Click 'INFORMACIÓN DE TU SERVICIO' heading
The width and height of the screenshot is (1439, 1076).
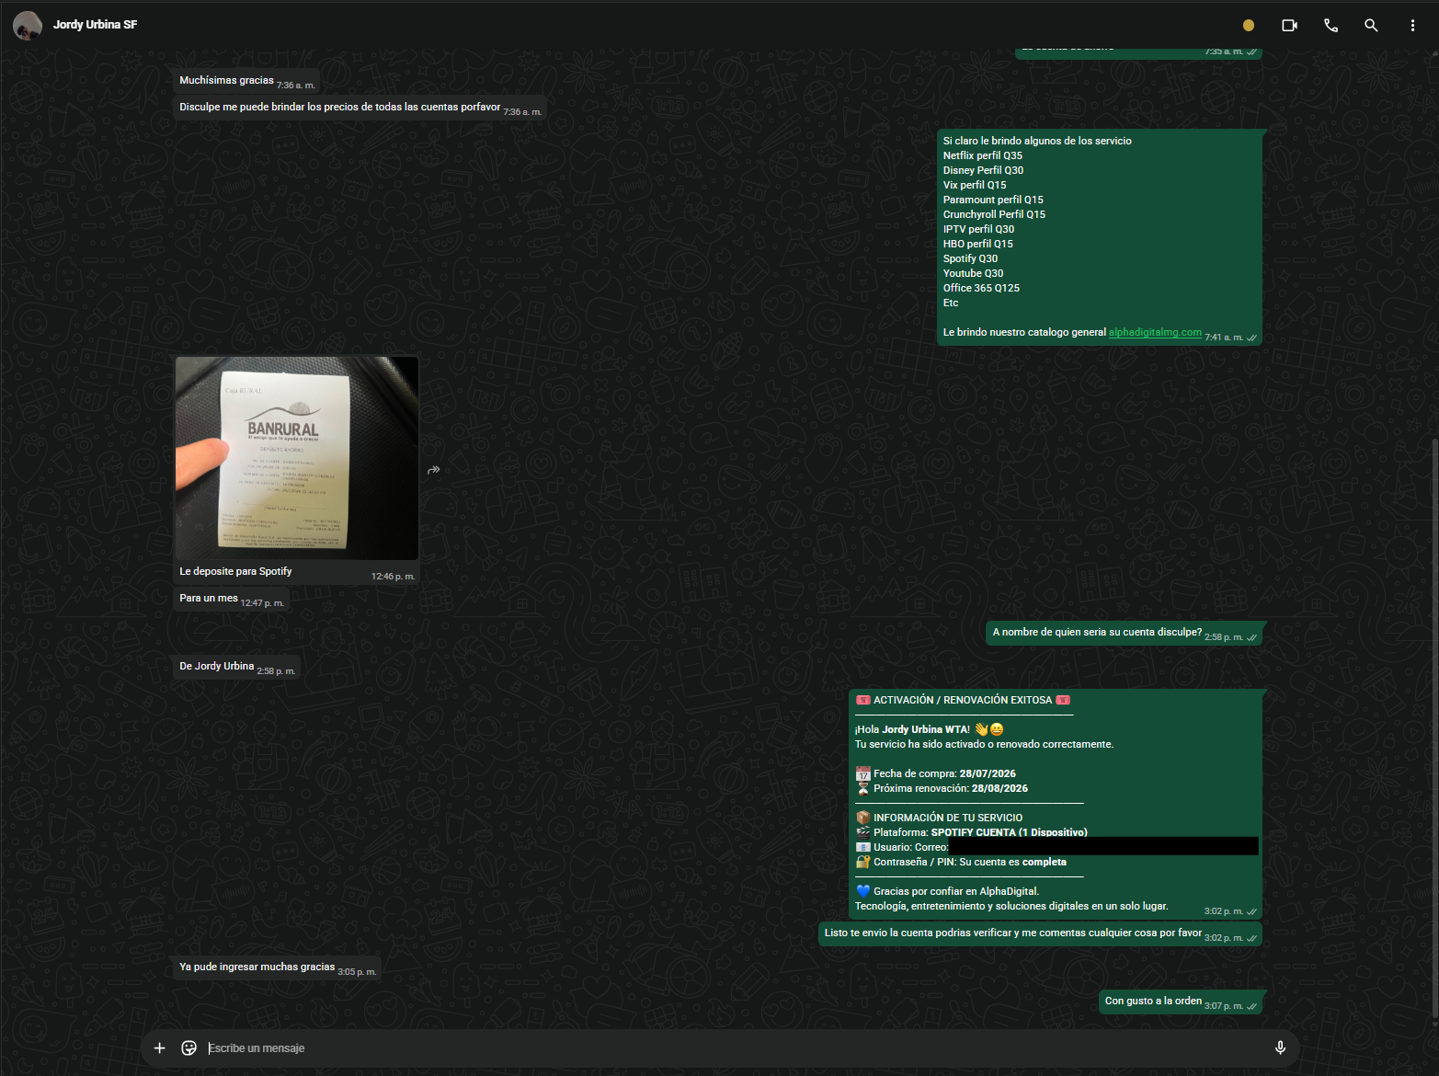tap(939, 818)
